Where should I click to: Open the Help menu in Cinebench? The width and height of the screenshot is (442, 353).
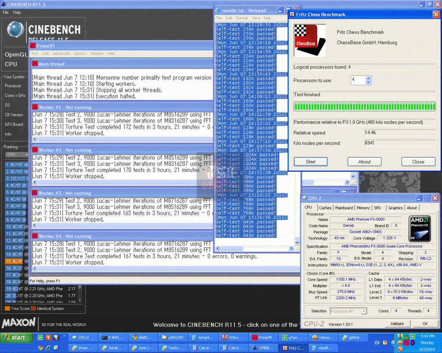(x=17, y=12)
